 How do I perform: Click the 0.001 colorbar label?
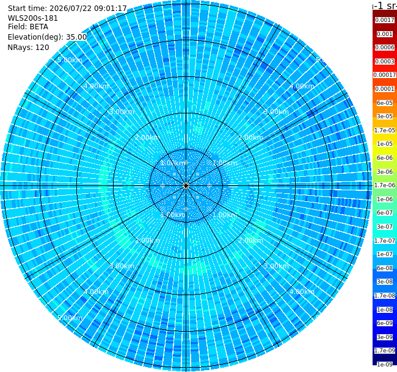[x=385, y=34]
